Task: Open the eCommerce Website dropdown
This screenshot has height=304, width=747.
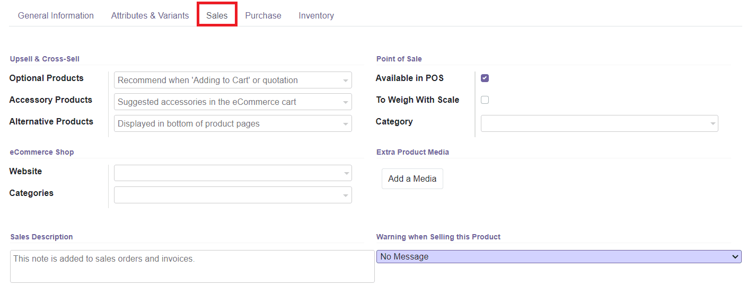Action: click(345, 173)
